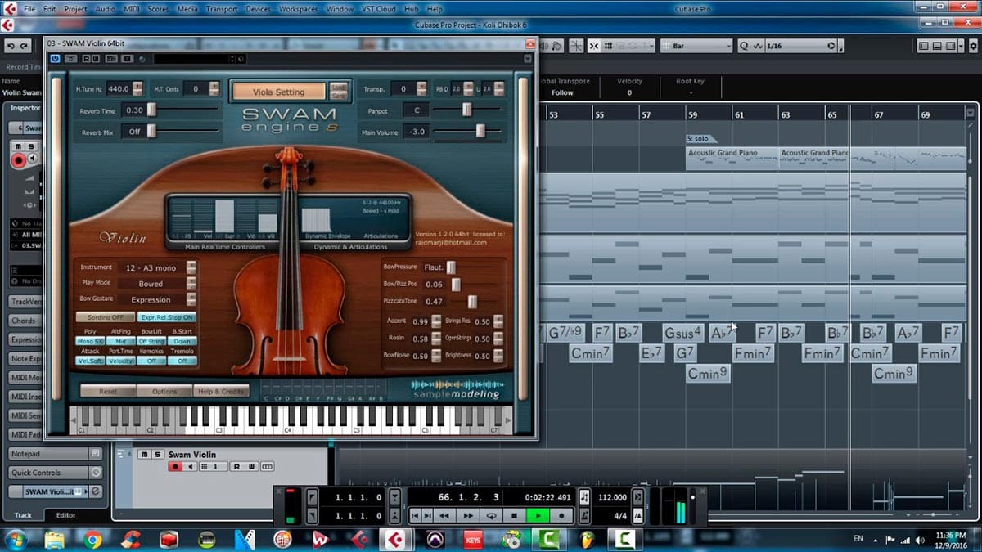Click Swam Violin track record enable button
Viewport: 982px width, 552px height.
tap(174, 466)
